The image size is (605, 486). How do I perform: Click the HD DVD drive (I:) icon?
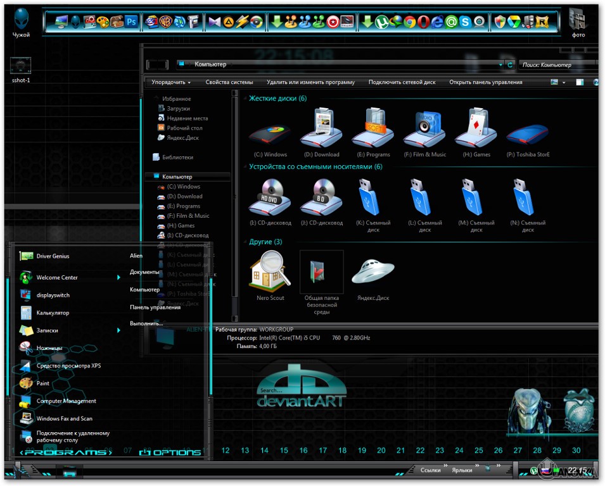point(270,196)
